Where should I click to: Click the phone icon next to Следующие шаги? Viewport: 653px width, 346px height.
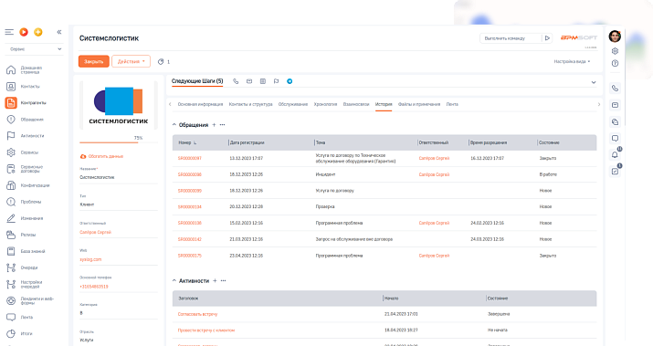tap(236, 81)
